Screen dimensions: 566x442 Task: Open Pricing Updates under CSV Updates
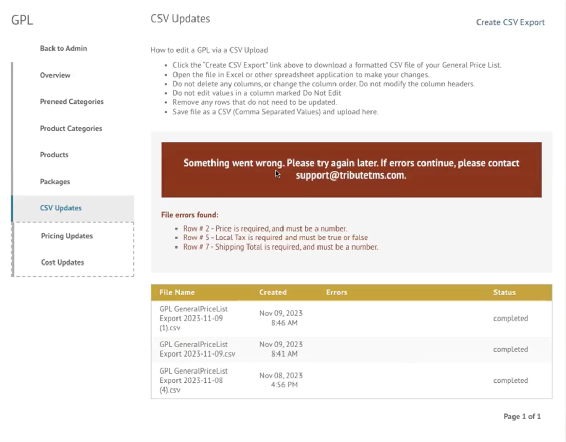[66, 236]
